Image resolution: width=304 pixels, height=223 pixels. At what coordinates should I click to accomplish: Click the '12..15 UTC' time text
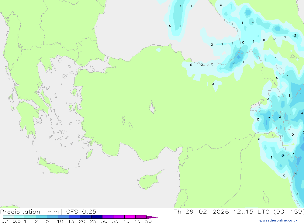tap(251, 212)
